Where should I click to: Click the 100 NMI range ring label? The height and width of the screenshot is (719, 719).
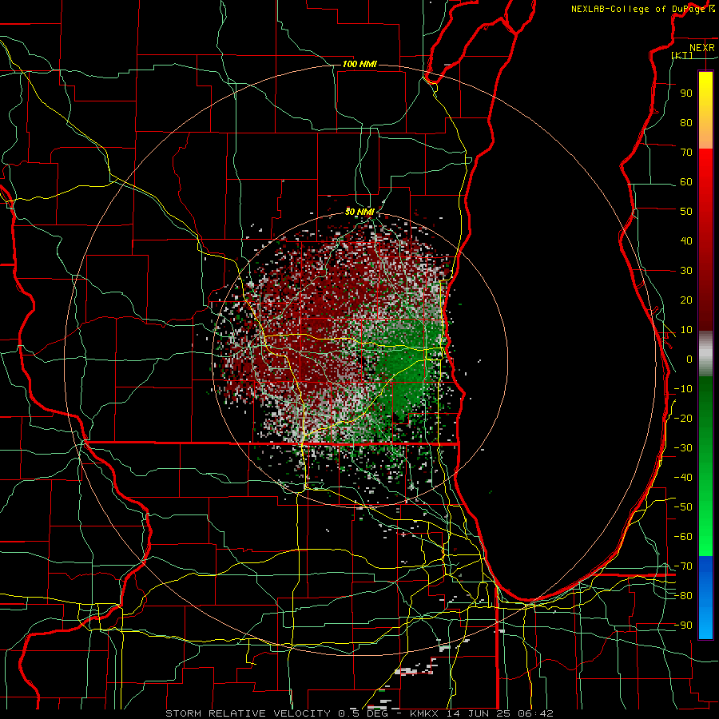click(359, 64)
